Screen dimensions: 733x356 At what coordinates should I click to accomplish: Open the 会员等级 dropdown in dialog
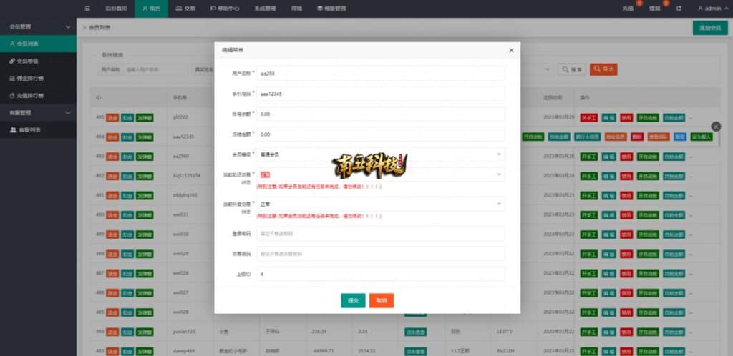(381, 154)
